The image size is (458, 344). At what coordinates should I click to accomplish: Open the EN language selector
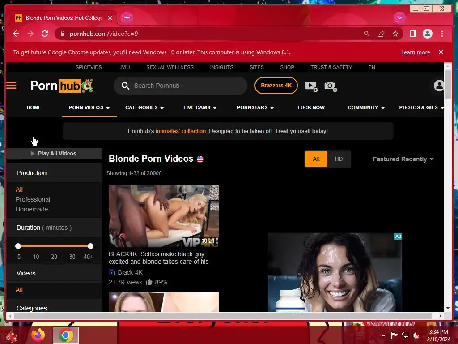click(372, 67)
